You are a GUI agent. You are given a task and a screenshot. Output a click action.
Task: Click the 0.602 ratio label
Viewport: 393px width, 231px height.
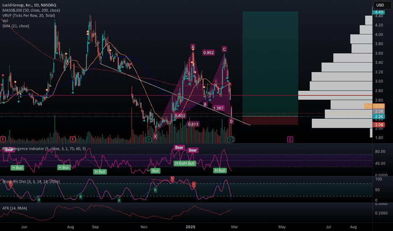(180, 116)
